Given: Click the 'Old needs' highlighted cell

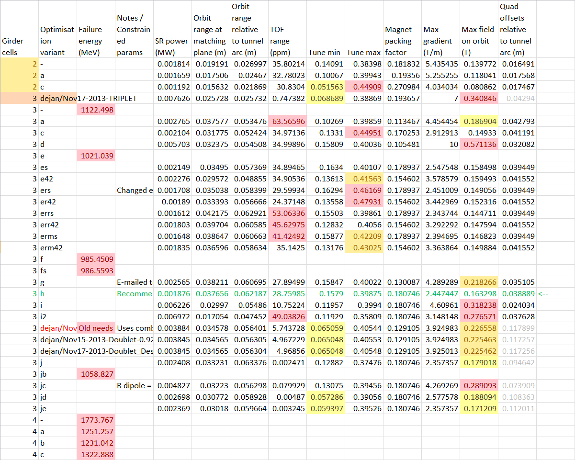Looking at the screenshot, I should click(96, 328).
